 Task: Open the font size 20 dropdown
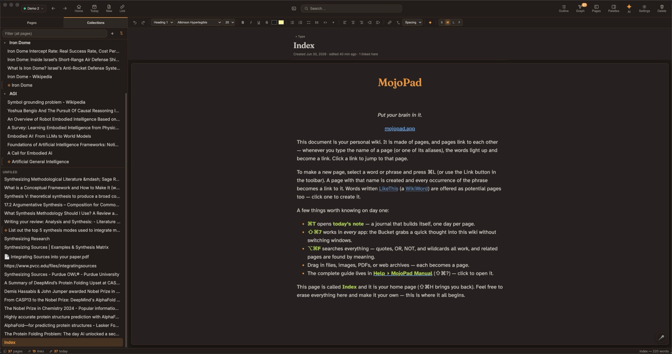pyautogui.click(x=229, y=22)
